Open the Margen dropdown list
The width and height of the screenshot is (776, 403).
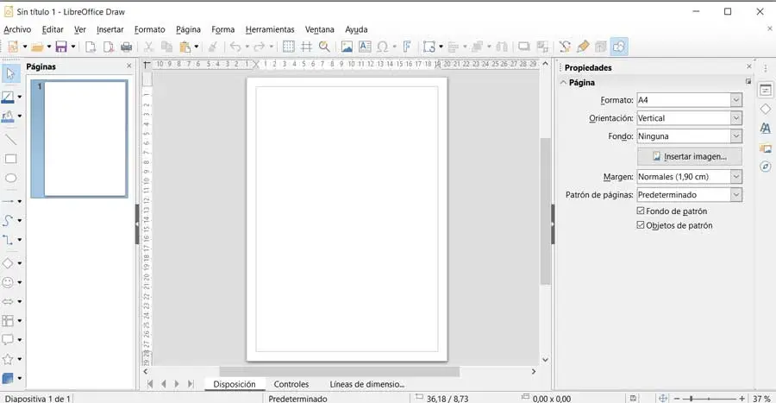click(x=735, y=177)
